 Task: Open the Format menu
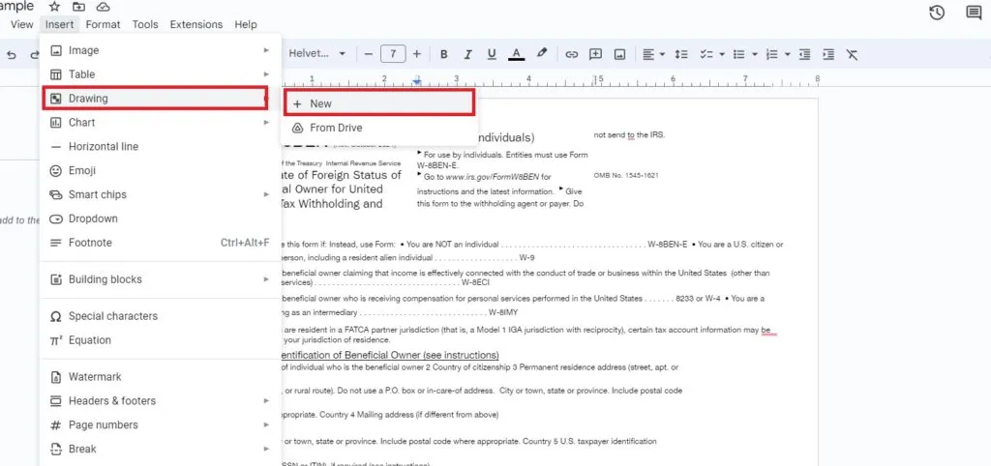click(103, 24)
